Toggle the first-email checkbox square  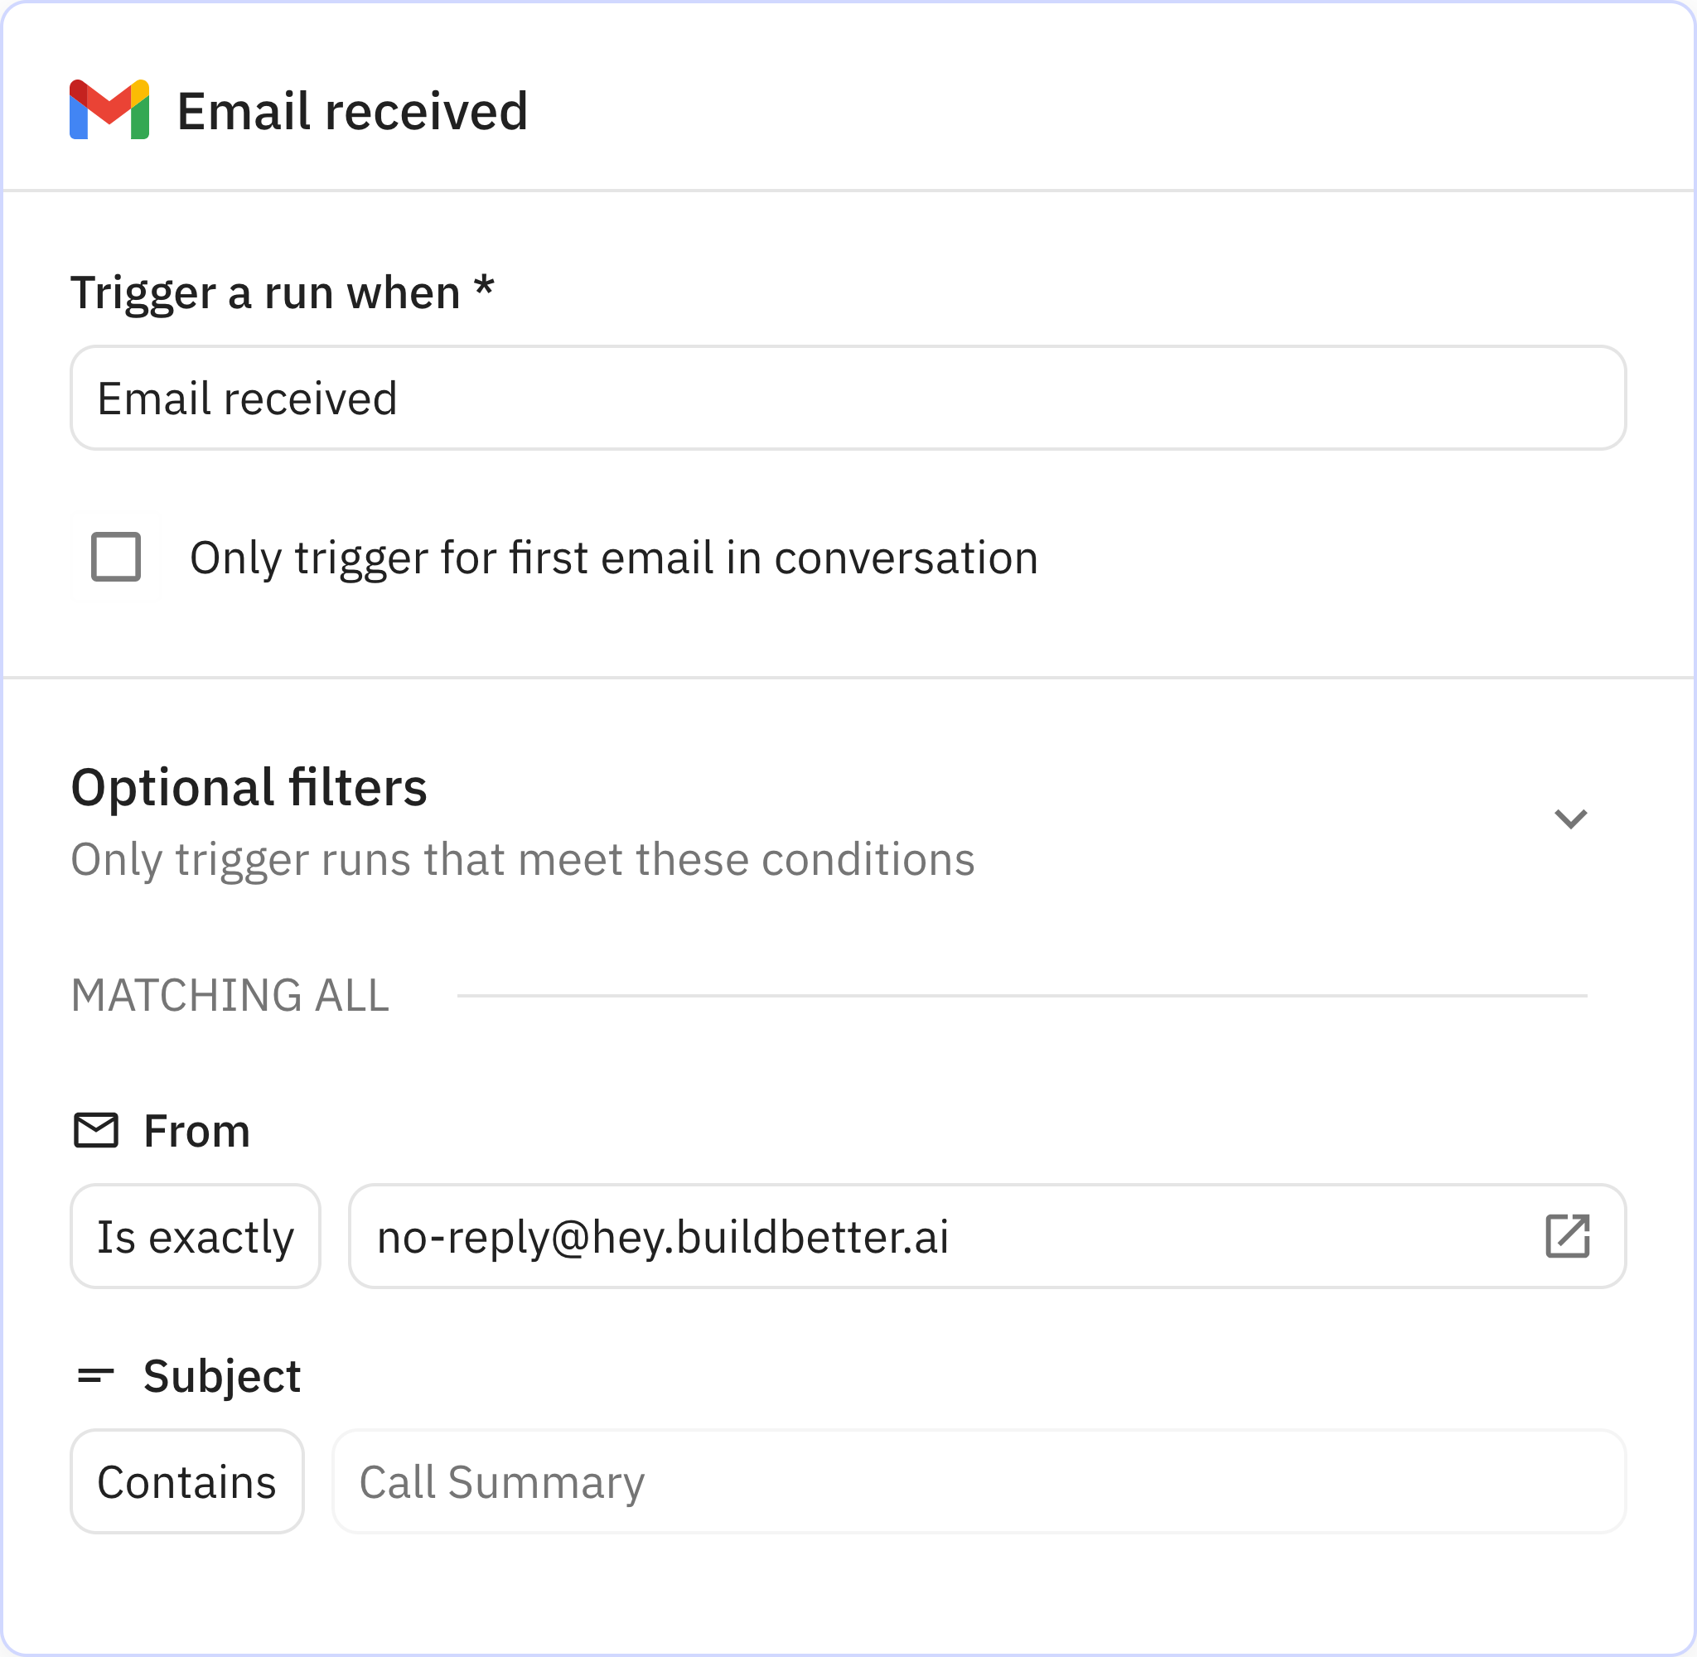click(116, 558)
